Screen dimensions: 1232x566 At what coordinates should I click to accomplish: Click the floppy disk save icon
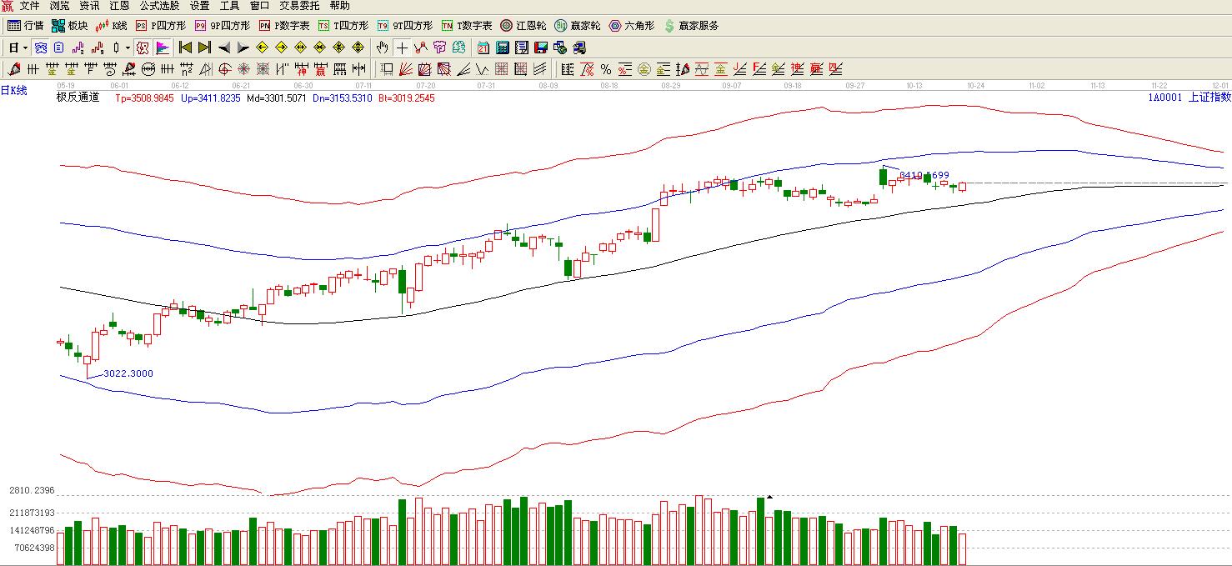pos(541,48)
